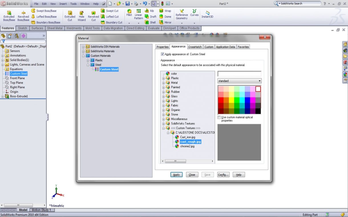Collapse the Custom Materials library
Screen dimensions: 348x217
pos(83,56)
